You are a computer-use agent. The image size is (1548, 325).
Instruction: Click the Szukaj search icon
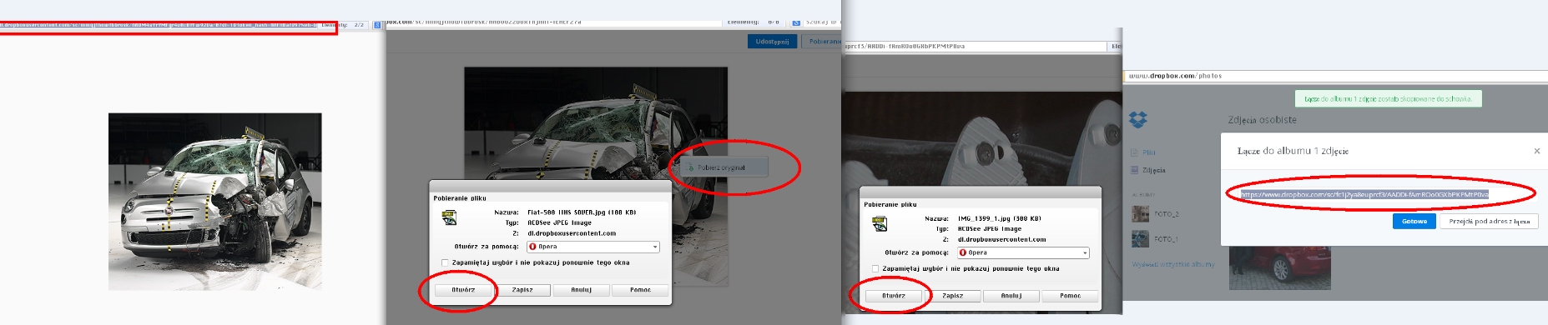(x=796, y=22)
